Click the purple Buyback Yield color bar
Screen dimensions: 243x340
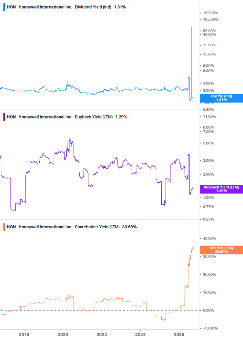[x=4, y=117]
